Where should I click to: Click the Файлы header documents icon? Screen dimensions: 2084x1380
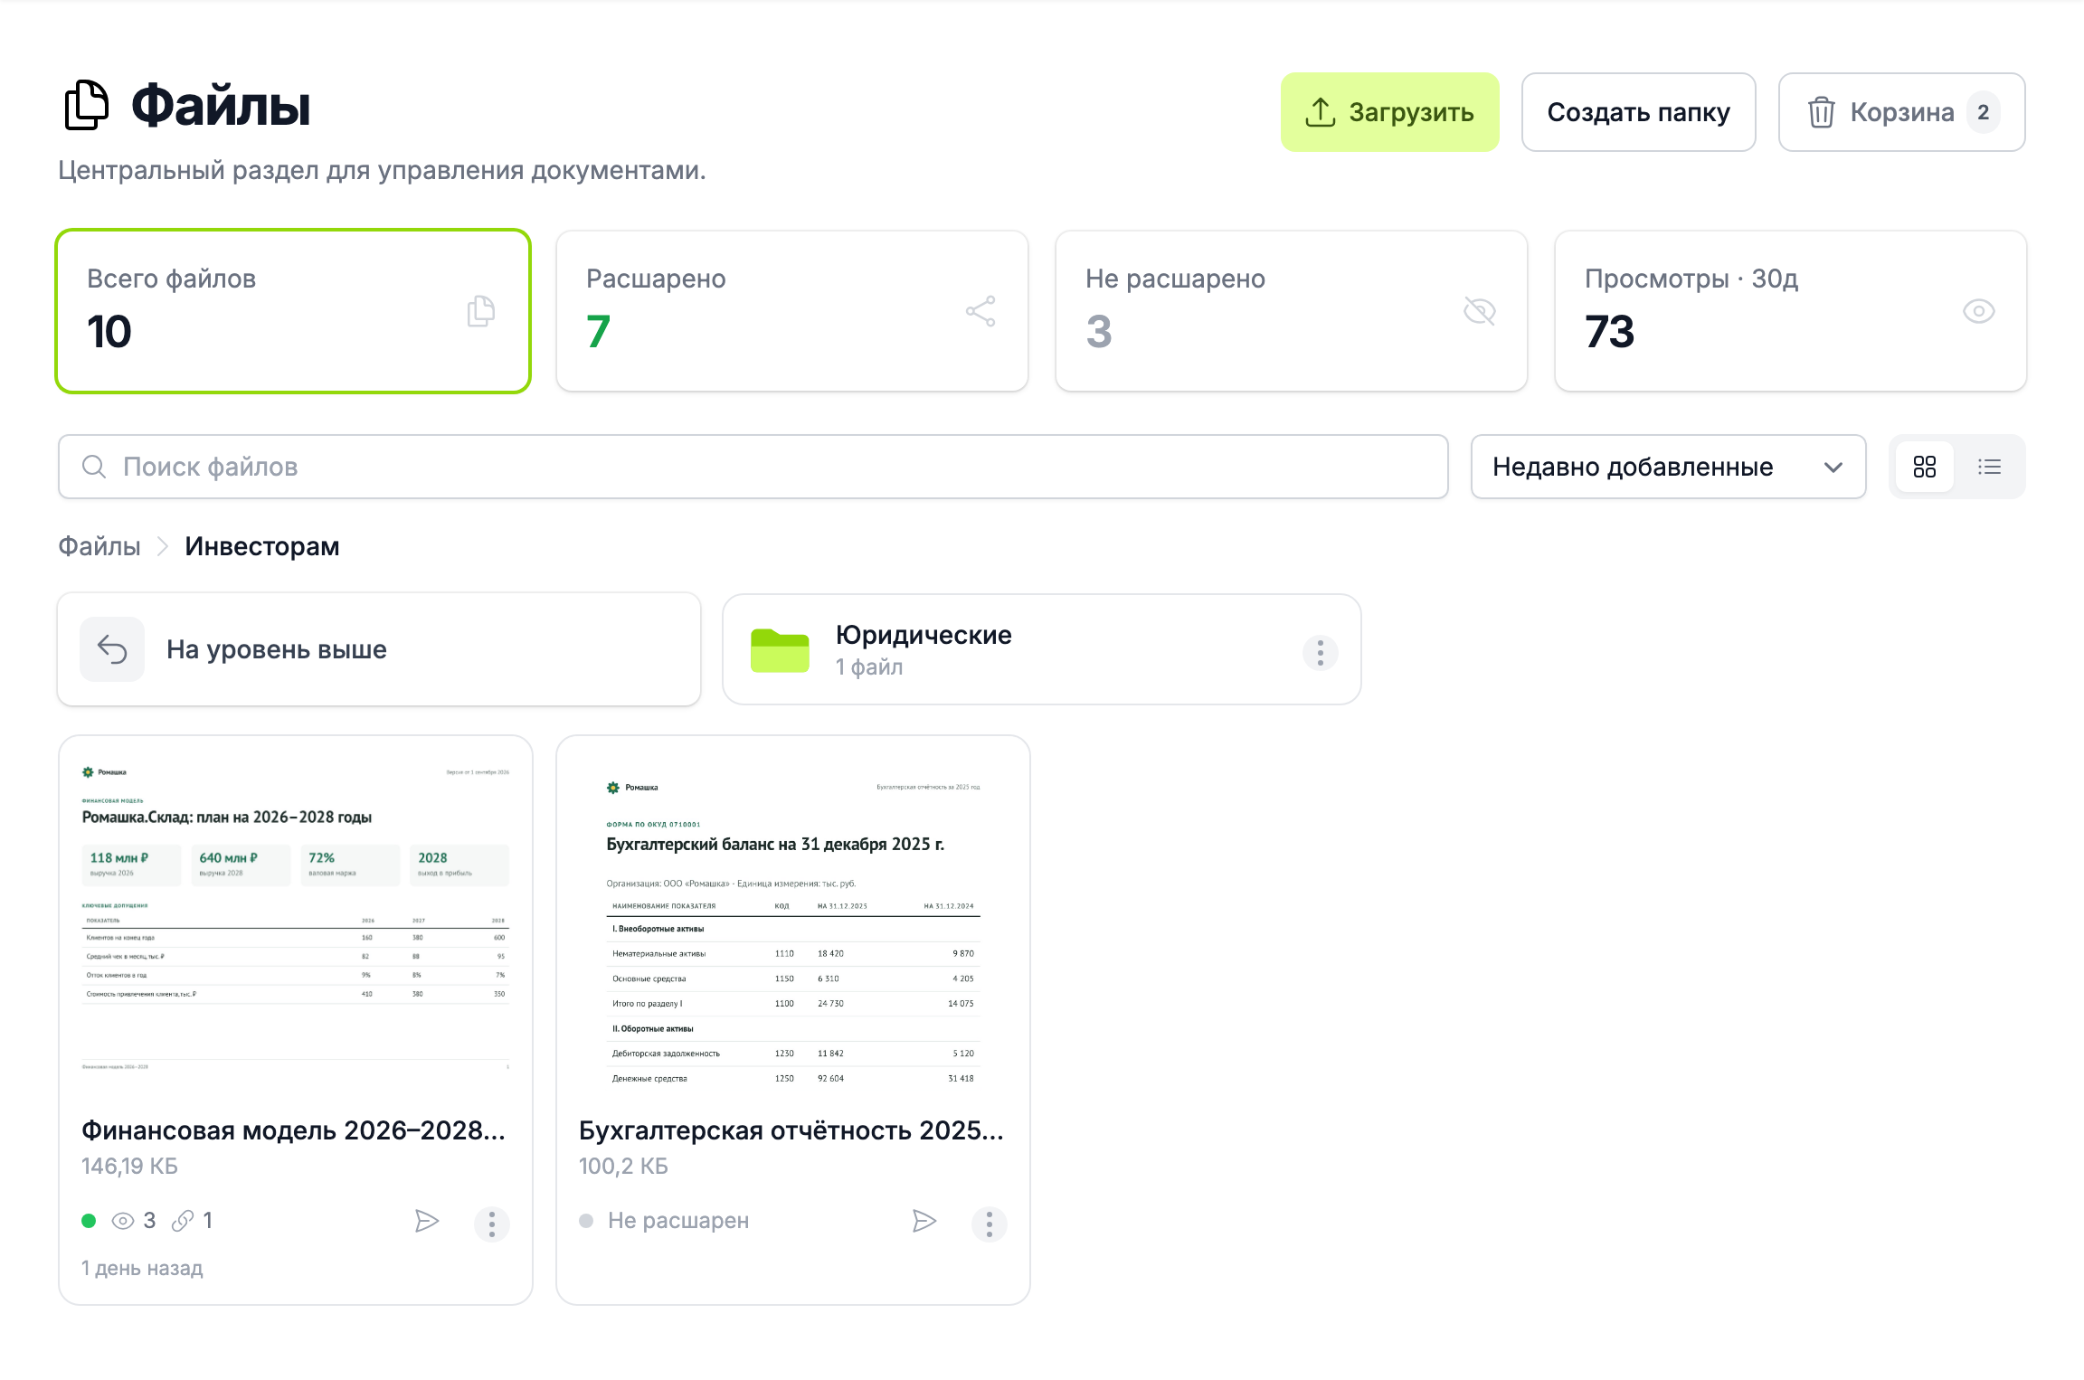(87, 105)
